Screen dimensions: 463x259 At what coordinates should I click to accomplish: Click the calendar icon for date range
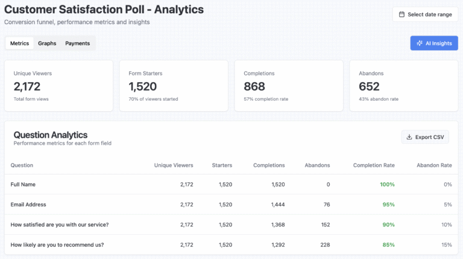(402, 14)
